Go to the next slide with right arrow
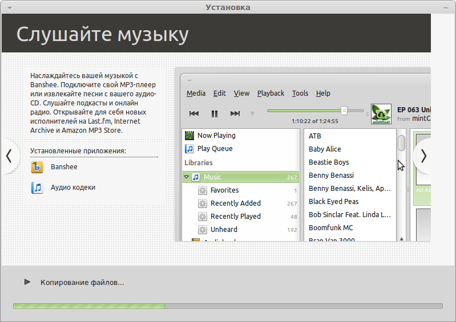This screenshot has height=322, width=456. pyautogui.click(x=423, y=156)
